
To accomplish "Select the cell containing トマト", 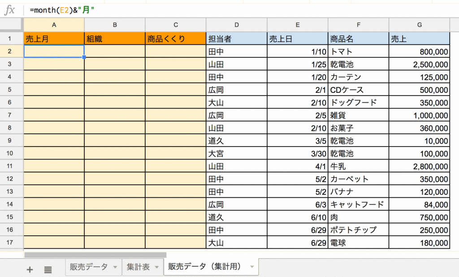I will click(358, 52).
